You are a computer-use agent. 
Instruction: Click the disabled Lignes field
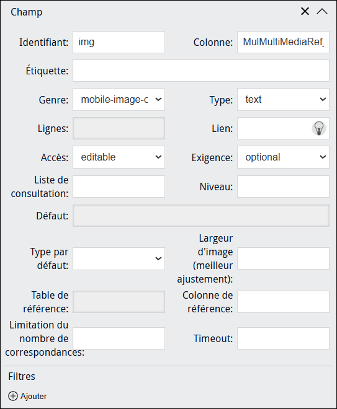click(x=119, y=128)
